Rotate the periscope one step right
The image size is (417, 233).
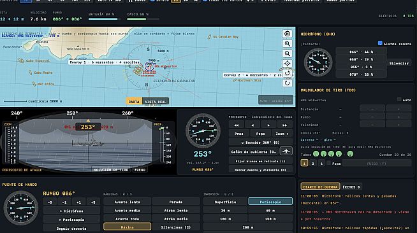268,125
